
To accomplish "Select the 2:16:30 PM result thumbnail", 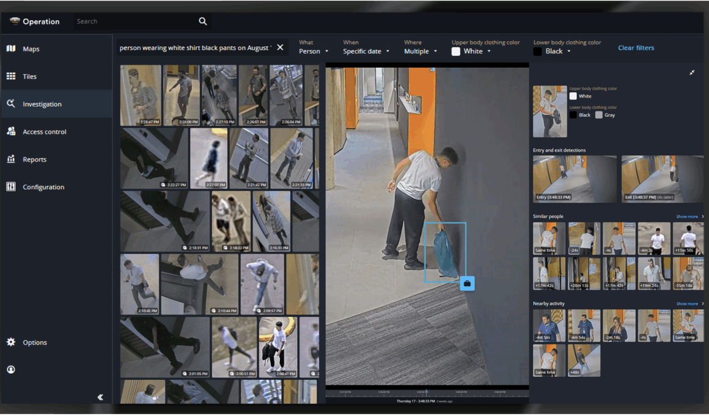I will tap(271, 221).
